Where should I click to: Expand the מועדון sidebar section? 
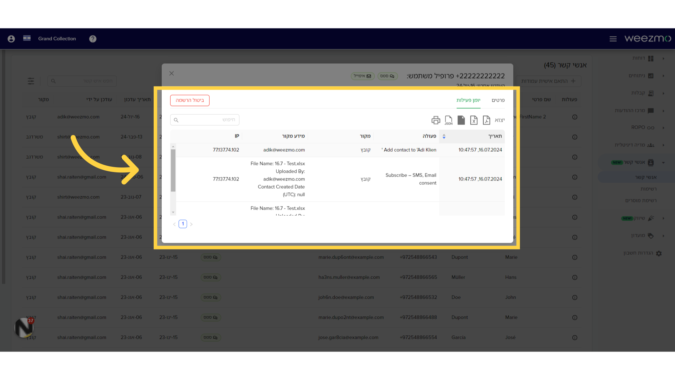click(663, 236)
